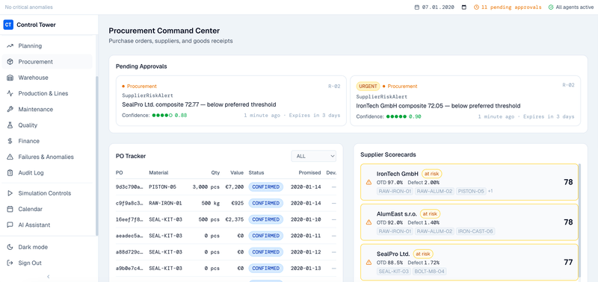Open the ALL filter dropdown in PO Tracker
The width and height of the screenshot is (598, 282).
point(313,156)
